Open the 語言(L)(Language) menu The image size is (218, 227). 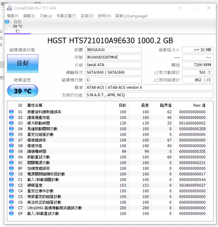click(x=132, y=16)
